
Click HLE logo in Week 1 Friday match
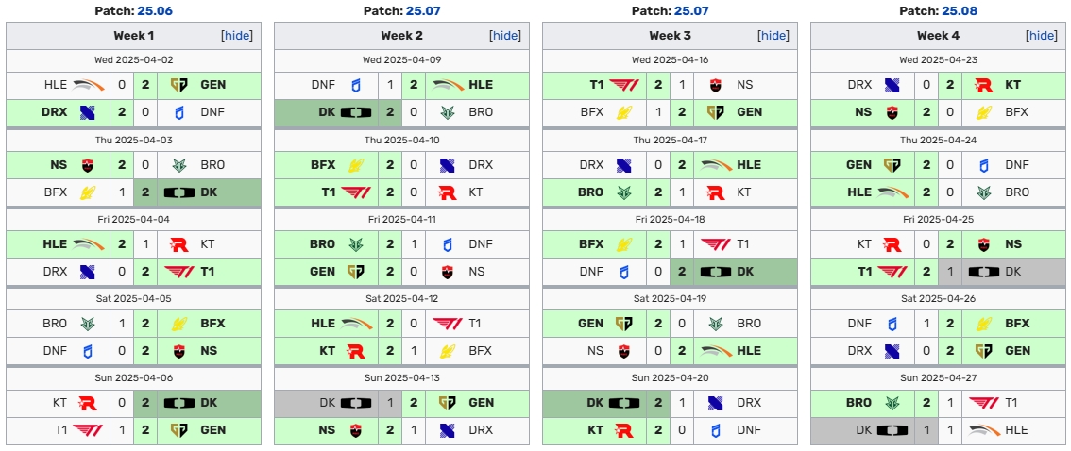(x=89, y=244)
